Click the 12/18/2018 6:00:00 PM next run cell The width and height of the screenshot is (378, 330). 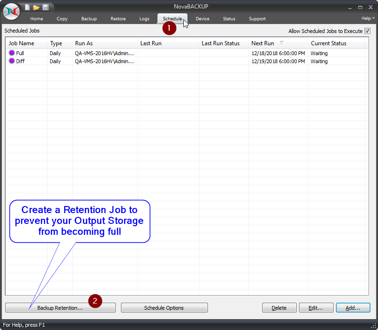coord(278,53)
